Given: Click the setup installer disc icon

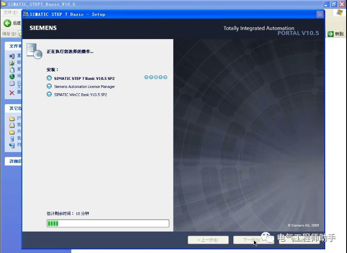Looking at the screenshot, I should click(34, 51).
